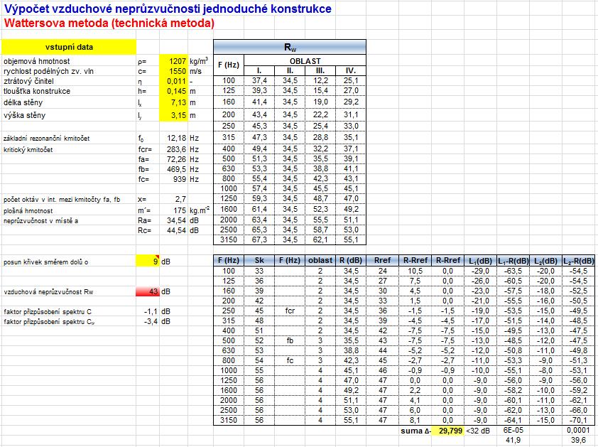
Task: Select the thickness value 0,145
Action: [x=173, y=91]
